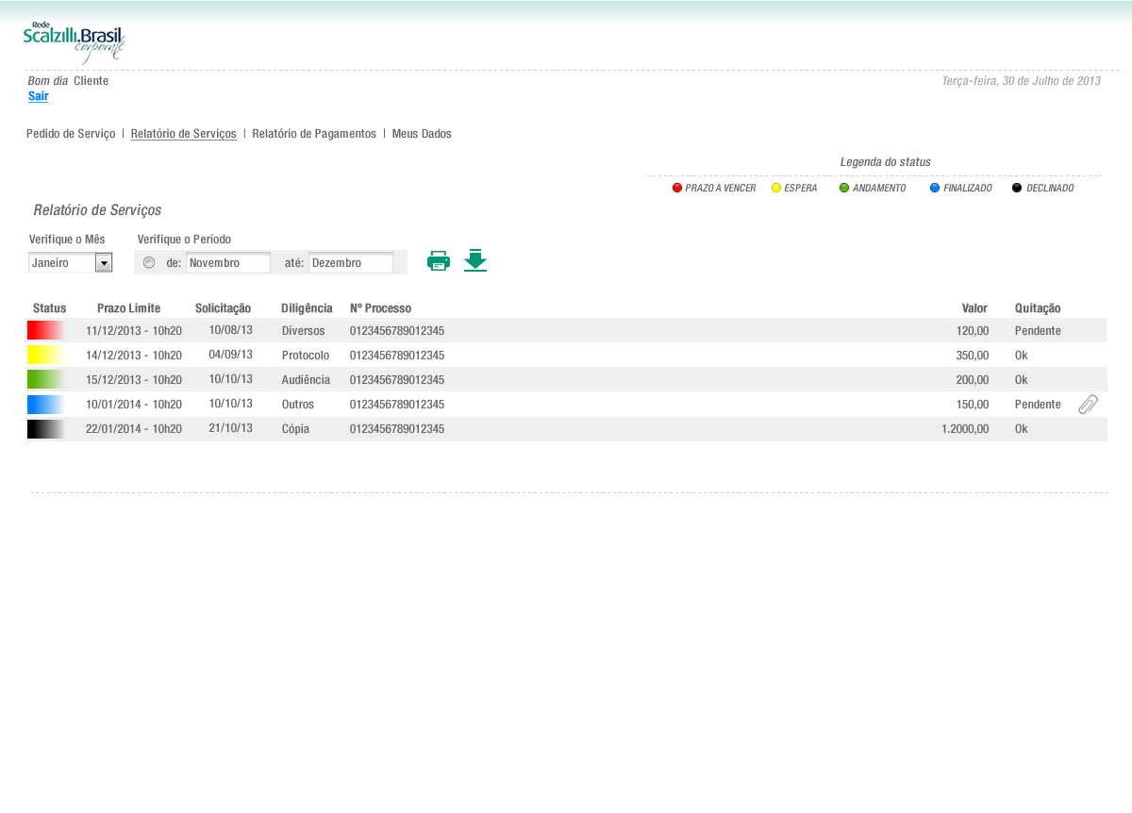Screen dimensions: 1132x813
Task: Select the Relatório de Serviços menu link
Action: (183, 134)
